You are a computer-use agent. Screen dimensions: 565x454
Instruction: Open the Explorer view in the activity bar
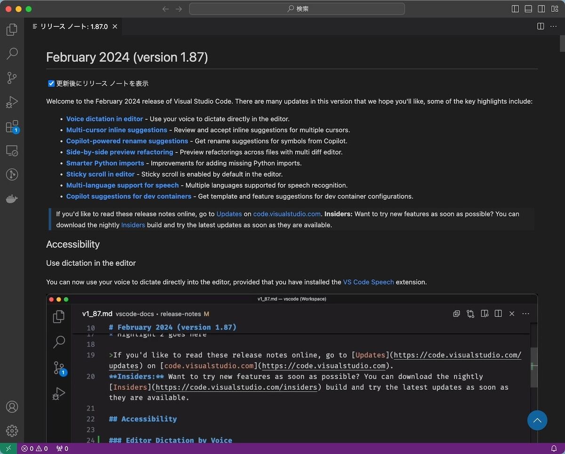coord(12,30)
